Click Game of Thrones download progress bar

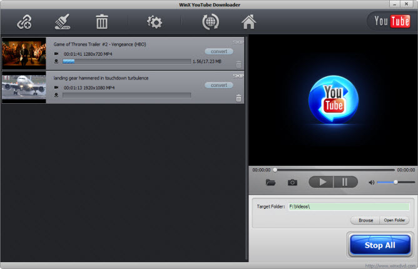[x=126, y=61]
